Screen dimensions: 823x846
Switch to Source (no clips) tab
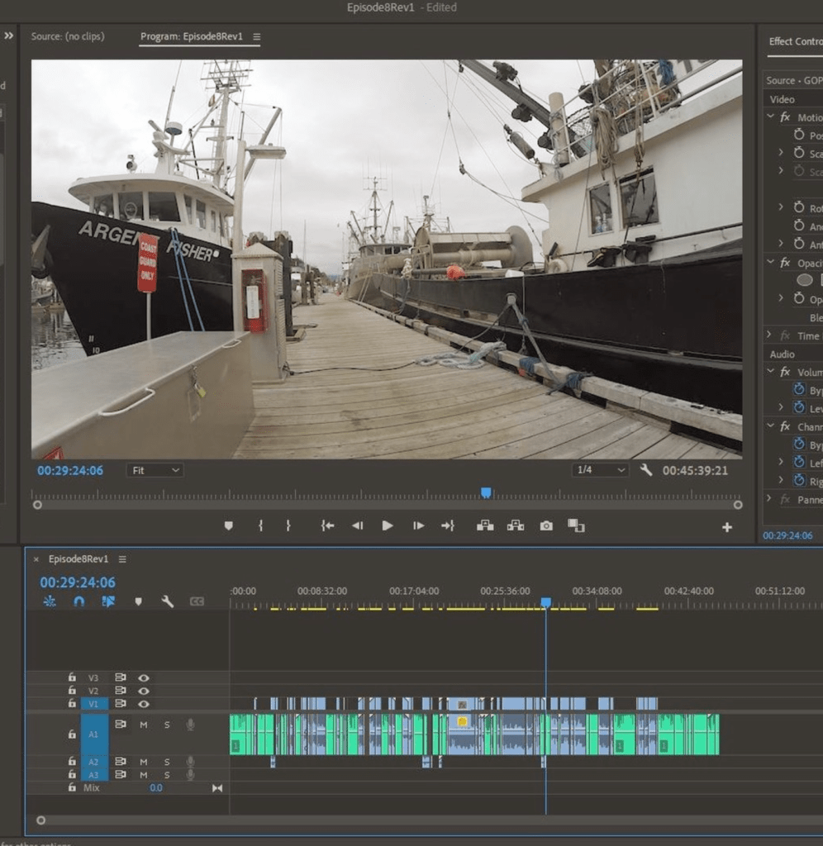point(68,37)
